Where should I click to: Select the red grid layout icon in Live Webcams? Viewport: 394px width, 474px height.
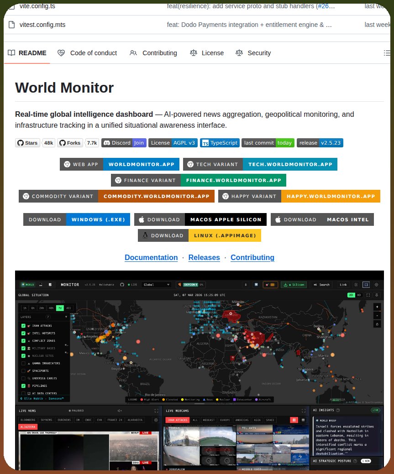click(294, 420)
